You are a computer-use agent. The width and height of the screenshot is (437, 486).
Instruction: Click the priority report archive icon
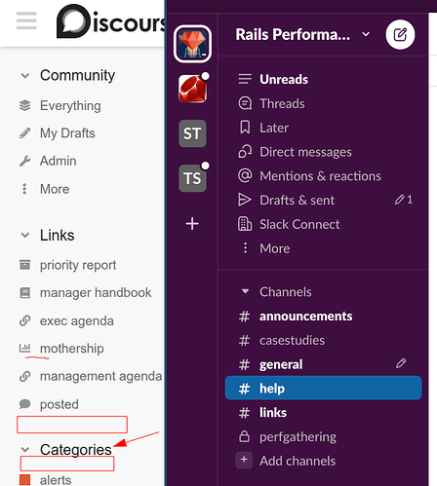(x=25, y=265)
